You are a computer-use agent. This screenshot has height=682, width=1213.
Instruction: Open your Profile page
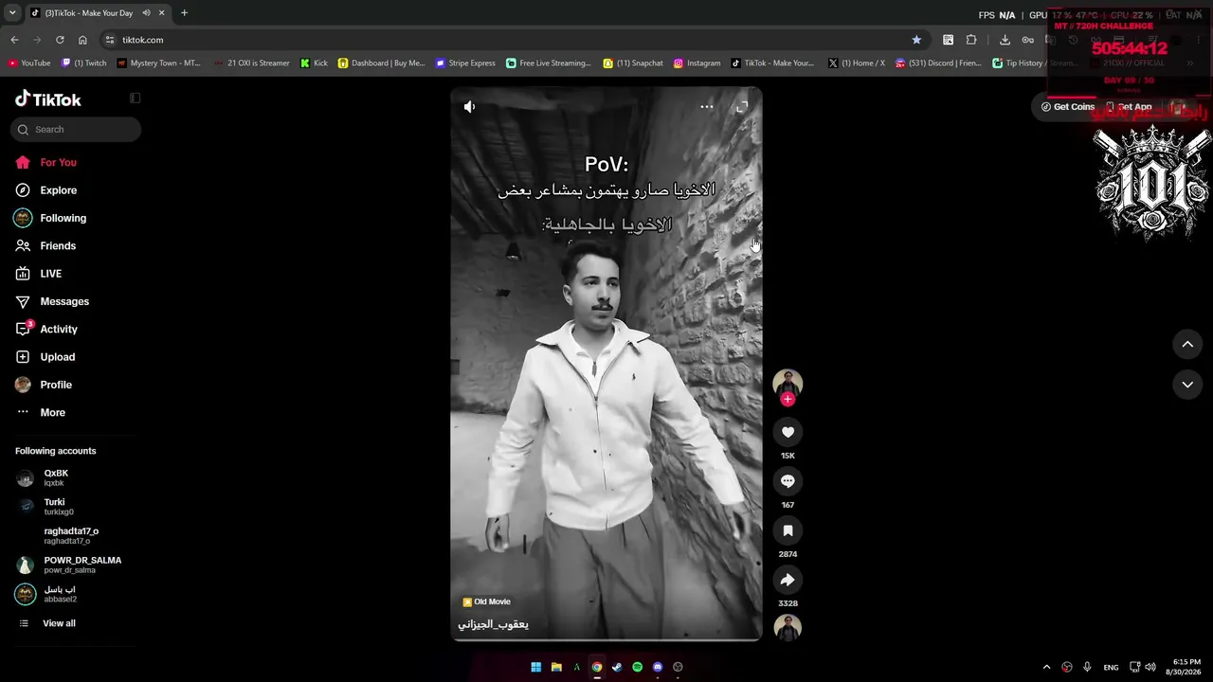44,385
